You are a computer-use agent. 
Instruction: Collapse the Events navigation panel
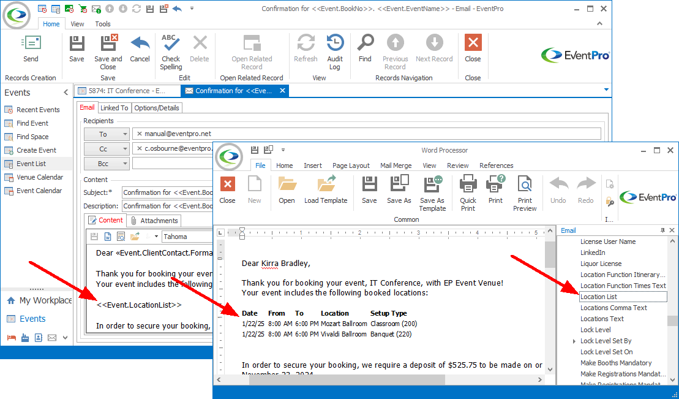coord(66,93)
